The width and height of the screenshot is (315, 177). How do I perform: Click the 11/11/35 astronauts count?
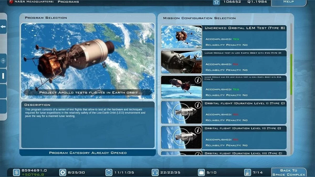click(124, 173)
